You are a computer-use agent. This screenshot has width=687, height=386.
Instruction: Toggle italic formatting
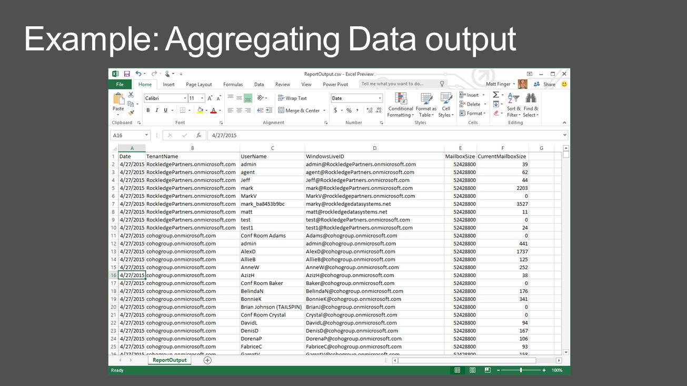156,110
